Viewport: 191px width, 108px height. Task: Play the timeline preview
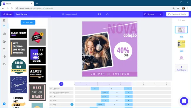pos(61,84)
